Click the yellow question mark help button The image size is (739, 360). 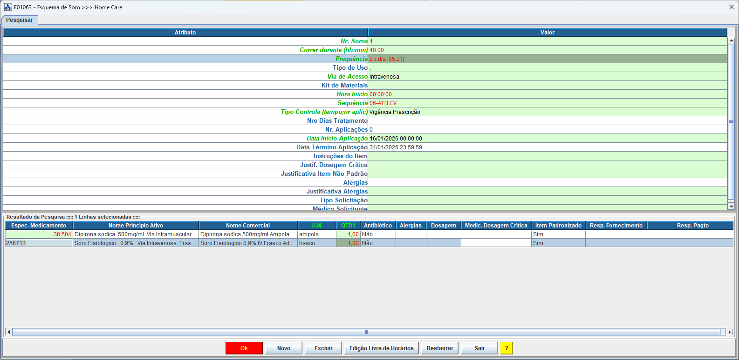pyautogui.click(x=506, y=348)
